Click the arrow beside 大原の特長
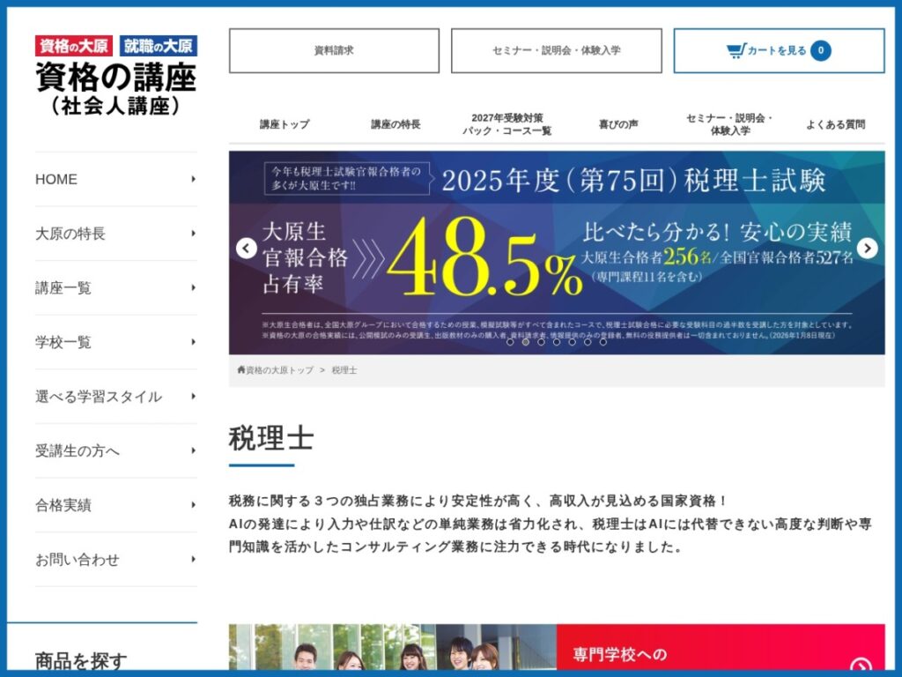Screen dimensions: 902x677 pyautogui.click(x=193, y=233)
